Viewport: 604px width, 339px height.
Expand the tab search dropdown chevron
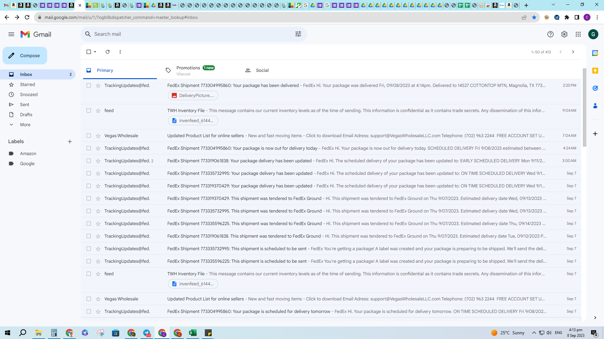pos(553,5)
